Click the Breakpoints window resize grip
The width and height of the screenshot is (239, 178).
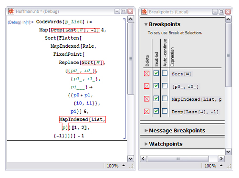229,167
